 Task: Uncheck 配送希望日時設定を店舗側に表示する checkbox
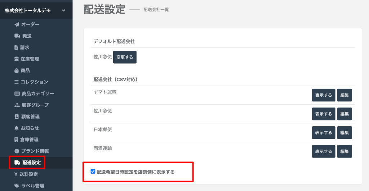[x=93, y=172]
